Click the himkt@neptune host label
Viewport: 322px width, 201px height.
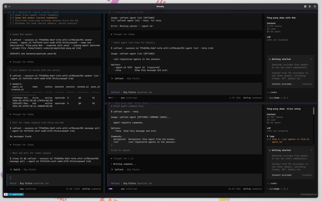pyautogui.click(x=309, y=194)
